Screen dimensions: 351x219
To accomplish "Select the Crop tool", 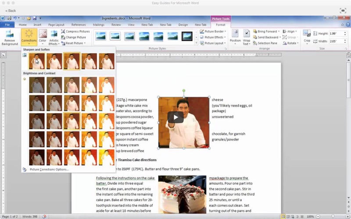I will pyautogui.click(x=307, y=37).
